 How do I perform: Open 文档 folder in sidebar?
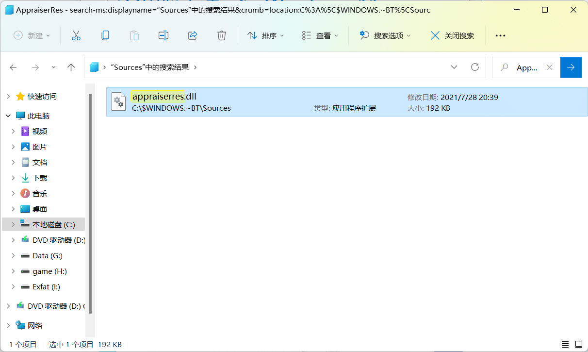(40, 163)
